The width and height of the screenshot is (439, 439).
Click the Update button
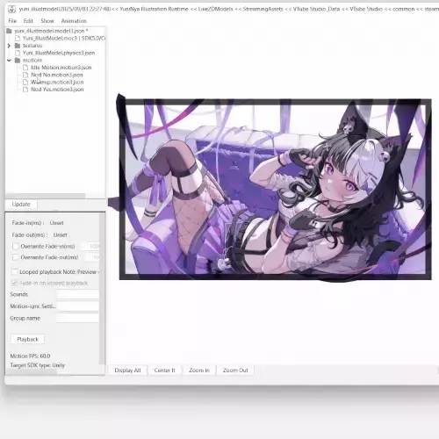pyautogui.click(x=21, y=205)
